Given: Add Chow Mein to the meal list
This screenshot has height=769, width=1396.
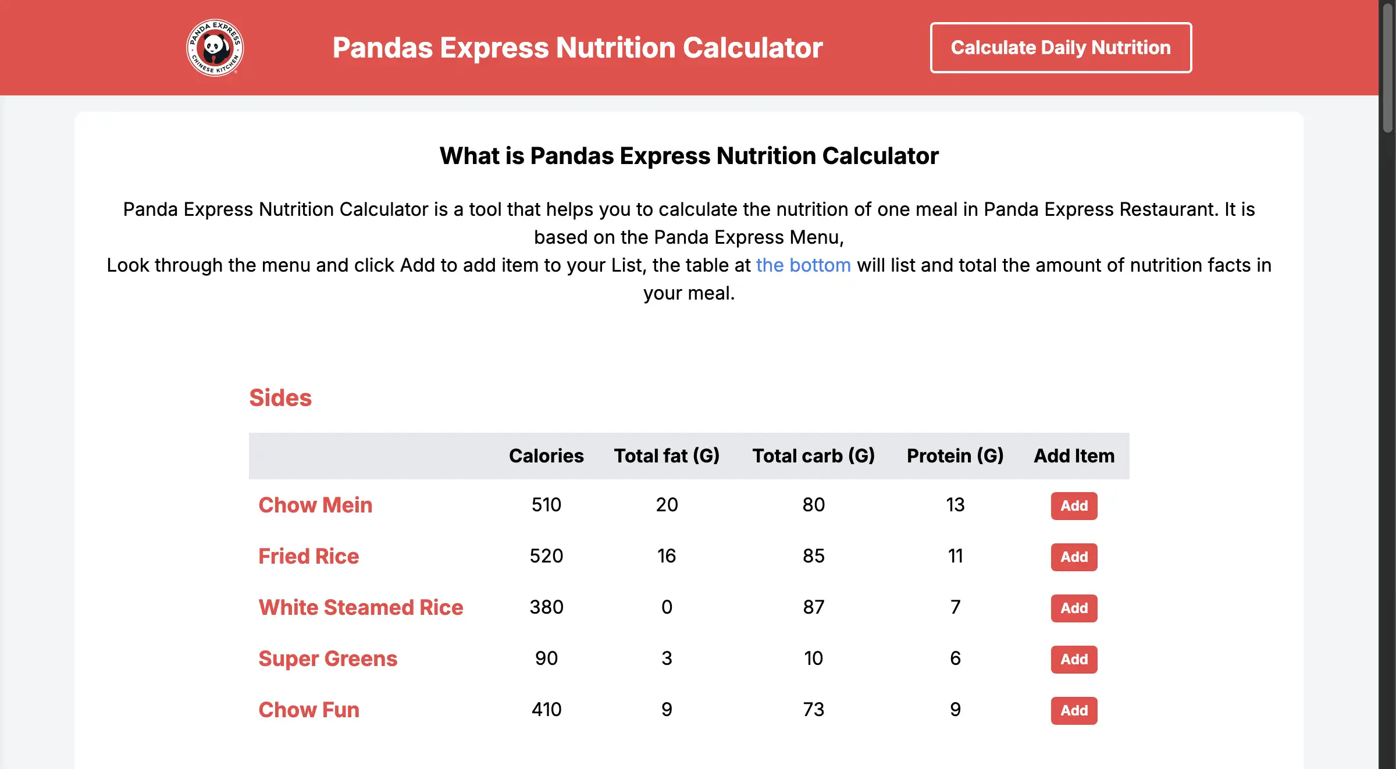Looking at the screenshot, I should coord(1073,505).
